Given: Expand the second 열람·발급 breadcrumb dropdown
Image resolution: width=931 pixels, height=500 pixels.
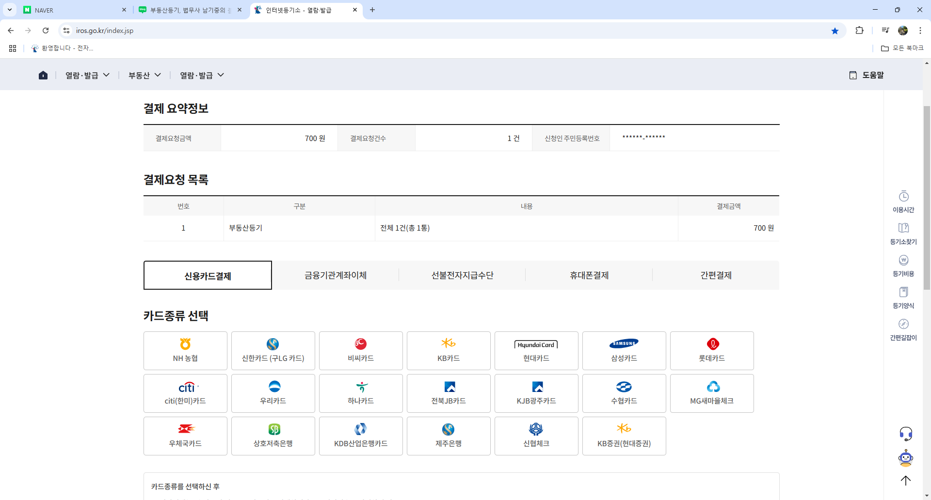Looking at the screenshot, I should point(202,75).
